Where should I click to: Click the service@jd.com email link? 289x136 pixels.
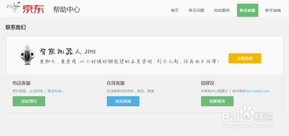(258, 91)
